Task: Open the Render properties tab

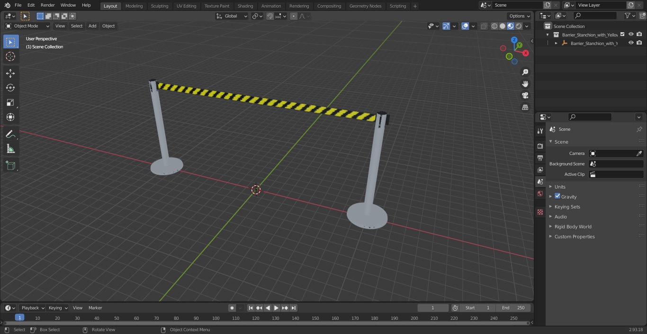Action: click(x=540, y=146)
